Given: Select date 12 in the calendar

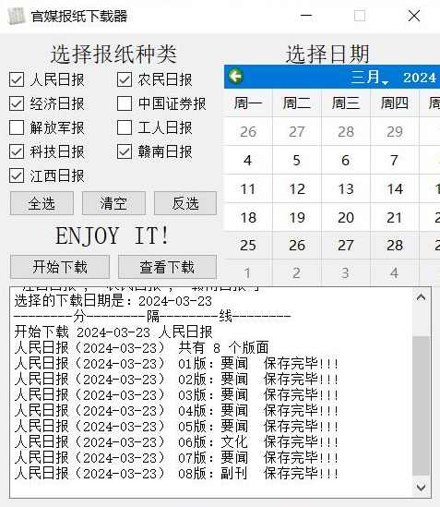Looking at the screenshot, I should coord(297,188).
